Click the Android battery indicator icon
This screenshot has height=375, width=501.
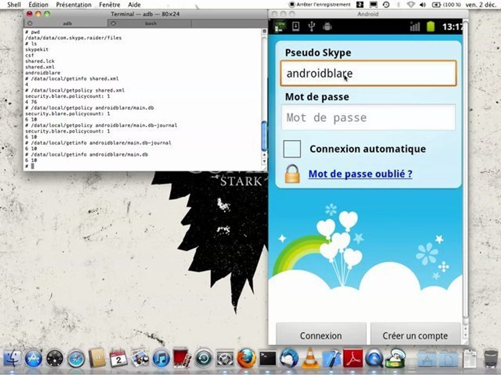pos(431,27)
